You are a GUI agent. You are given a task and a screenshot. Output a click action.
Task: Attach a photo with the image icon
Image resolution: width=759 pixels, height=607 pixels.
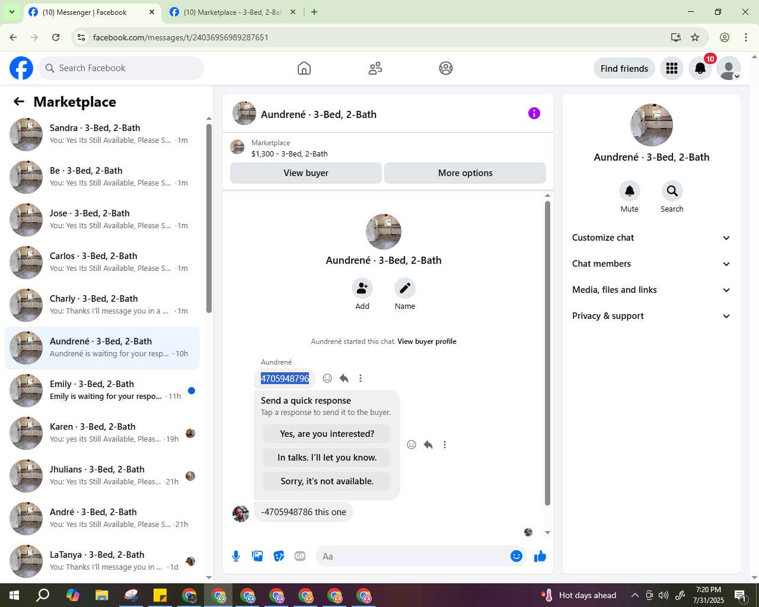257,556
